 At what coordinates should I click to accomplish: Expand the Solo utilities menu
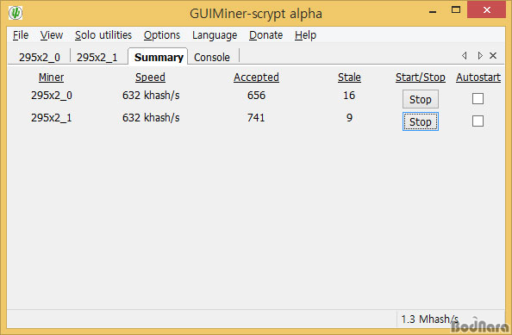point(103,35)
